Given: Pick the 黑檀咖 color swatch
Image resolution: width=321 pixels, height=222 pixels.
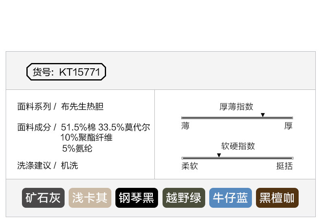Looking at the screenshot, I should pos(277,198).
